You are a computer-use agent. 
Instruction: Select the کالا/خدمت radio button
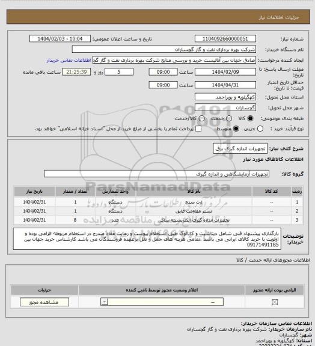[201, 118]
